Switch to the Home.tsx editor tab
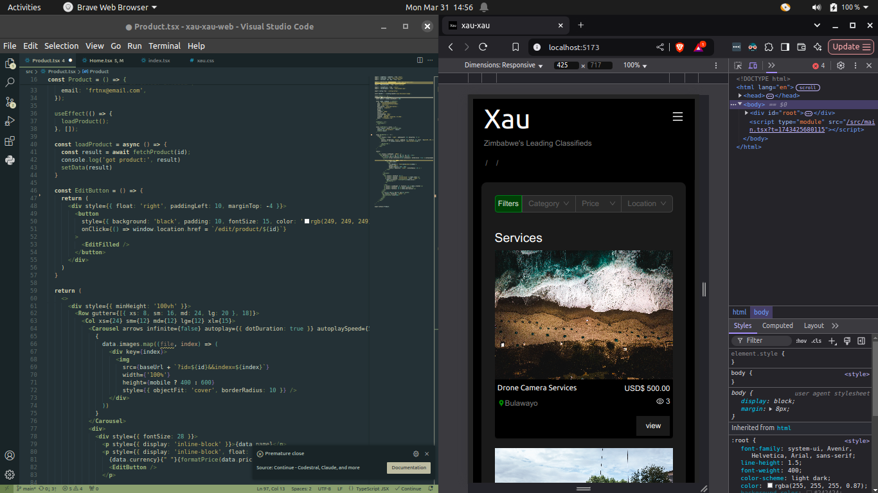 106,60
